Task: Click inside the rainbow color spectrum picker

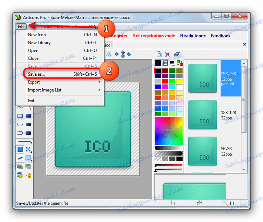Action: [x=169, y=131]
